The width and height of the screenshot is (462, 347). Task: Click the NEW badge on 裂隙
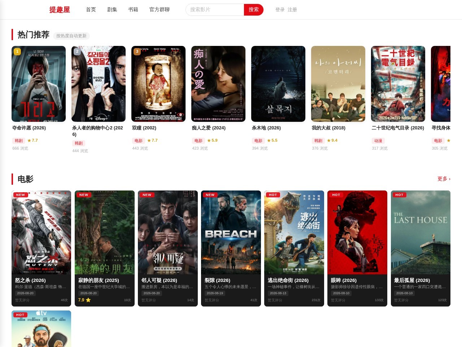tap(210, 195)
